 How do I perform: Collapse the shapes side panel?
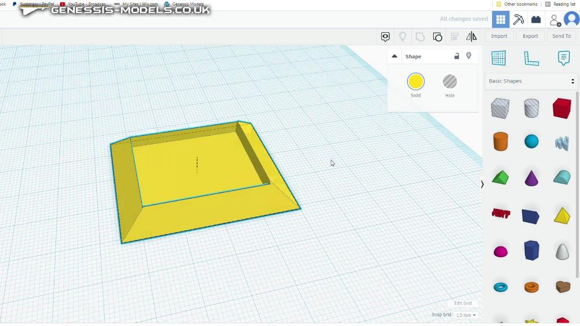(x=482, y=184)
